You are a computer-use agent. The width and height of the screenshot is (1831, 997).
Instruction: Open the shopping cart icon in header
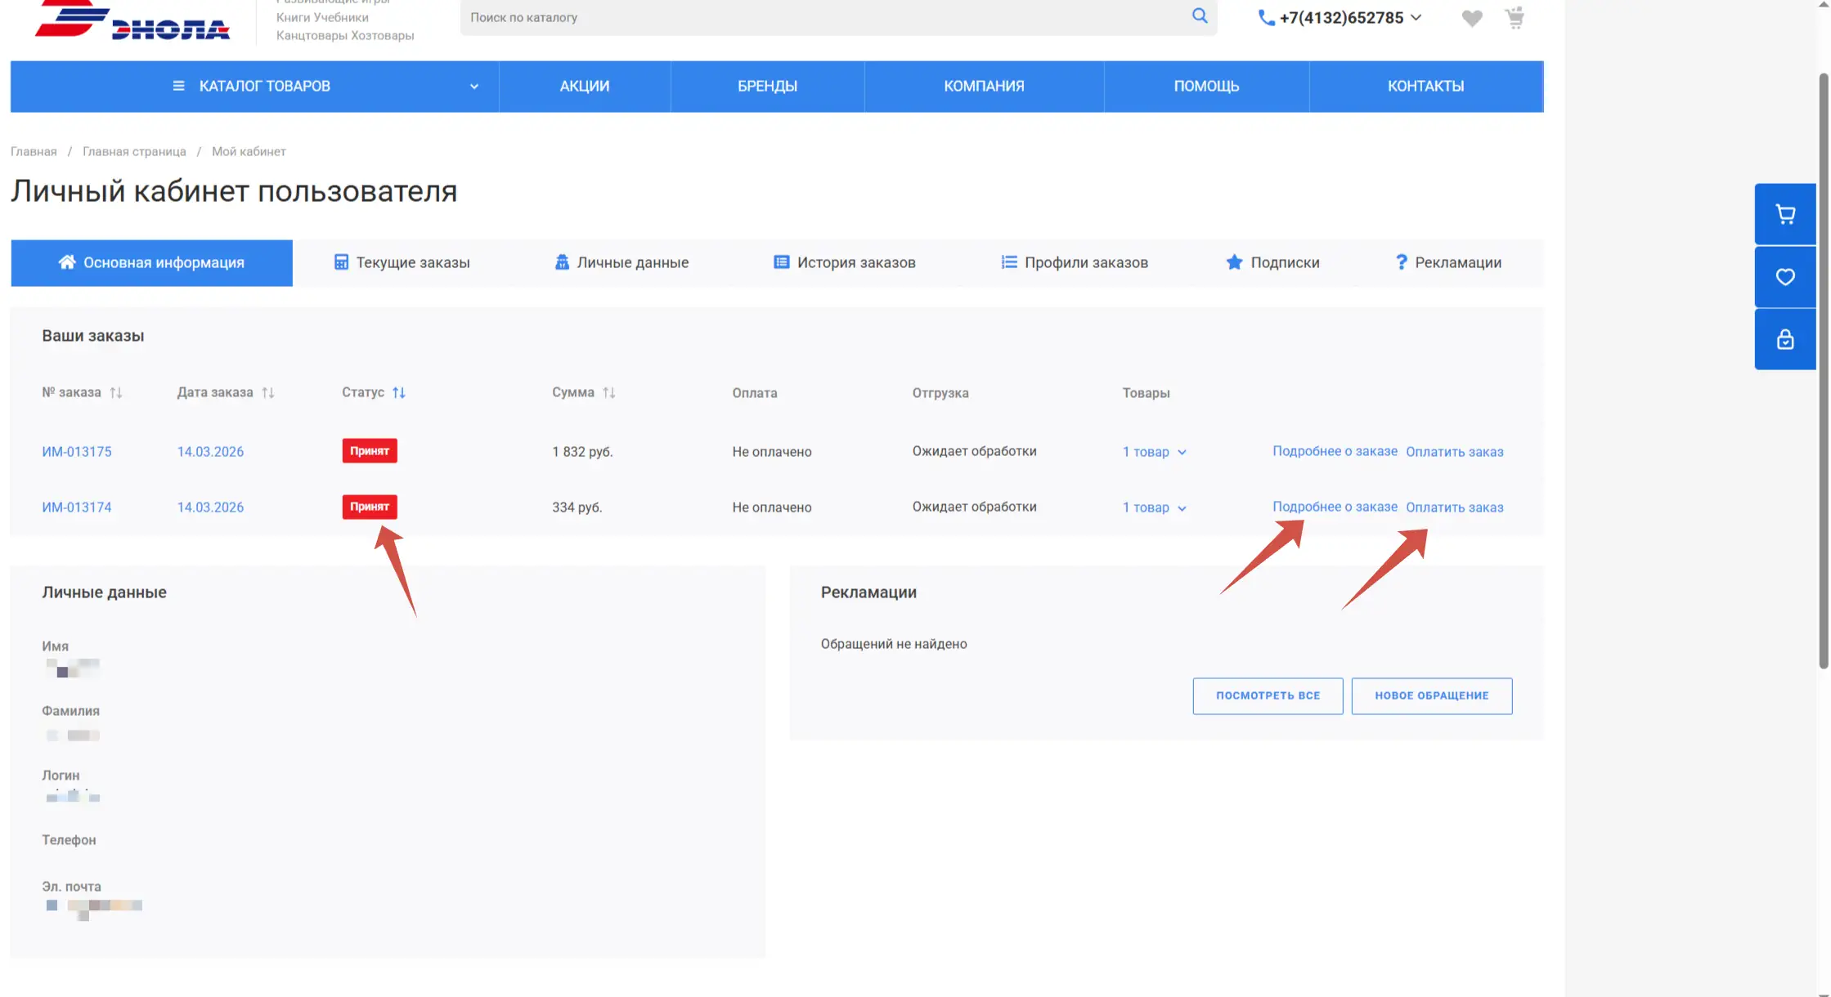pos(1515,17)
